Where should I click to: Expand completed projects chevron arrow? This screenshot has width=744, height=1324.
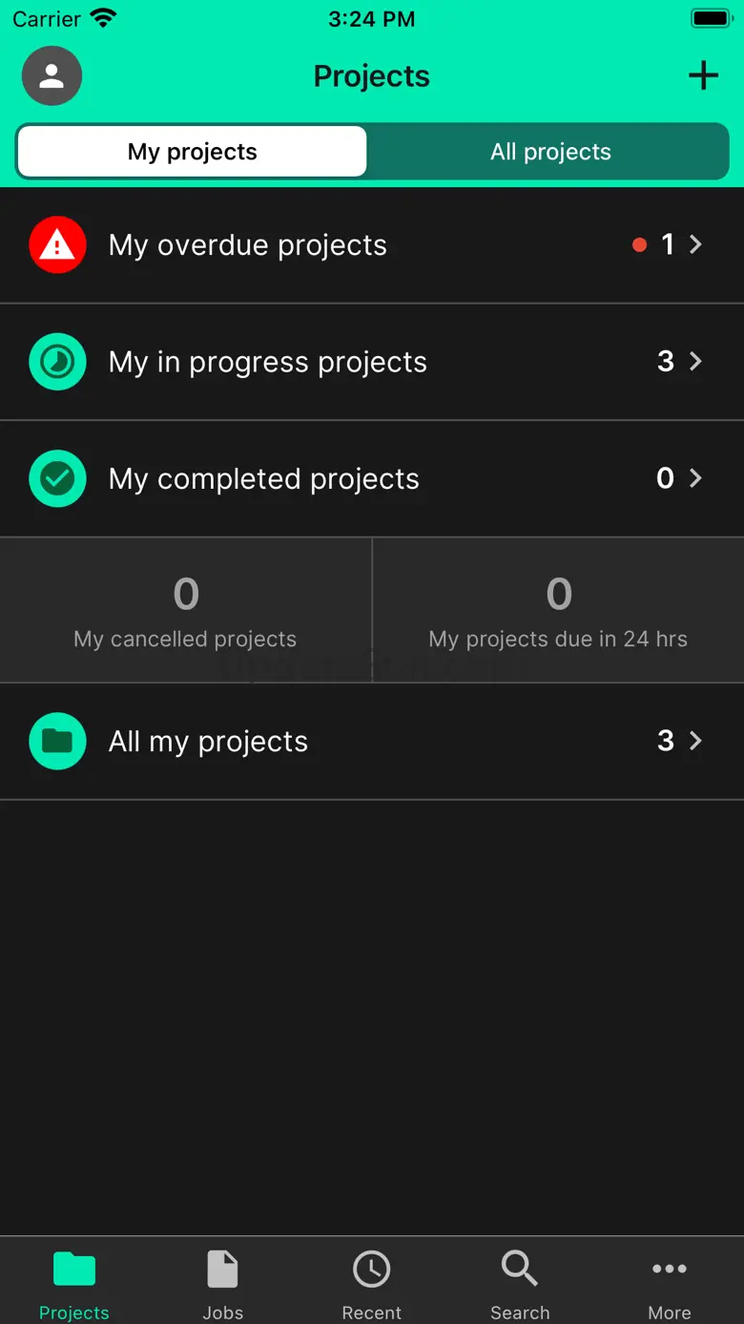pos(696,478)
